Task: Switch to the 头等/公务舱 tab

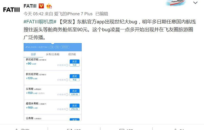Action: click(53, 54)
